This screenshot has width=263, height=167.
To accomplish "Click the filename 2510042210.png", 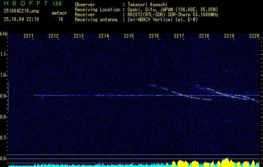I will pyautogui.click(x=21, y=11).
